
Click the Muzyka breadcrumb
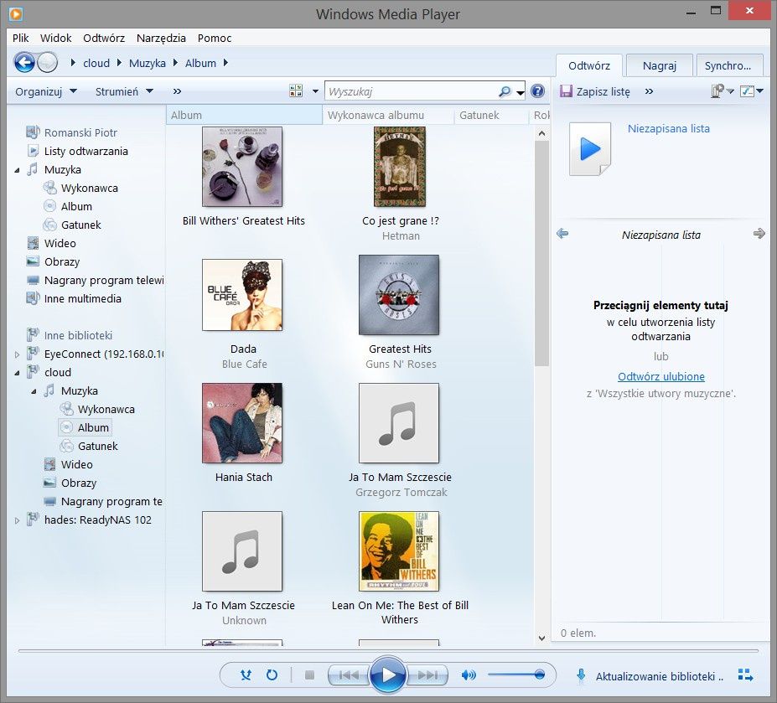click(x=148, y=64)
